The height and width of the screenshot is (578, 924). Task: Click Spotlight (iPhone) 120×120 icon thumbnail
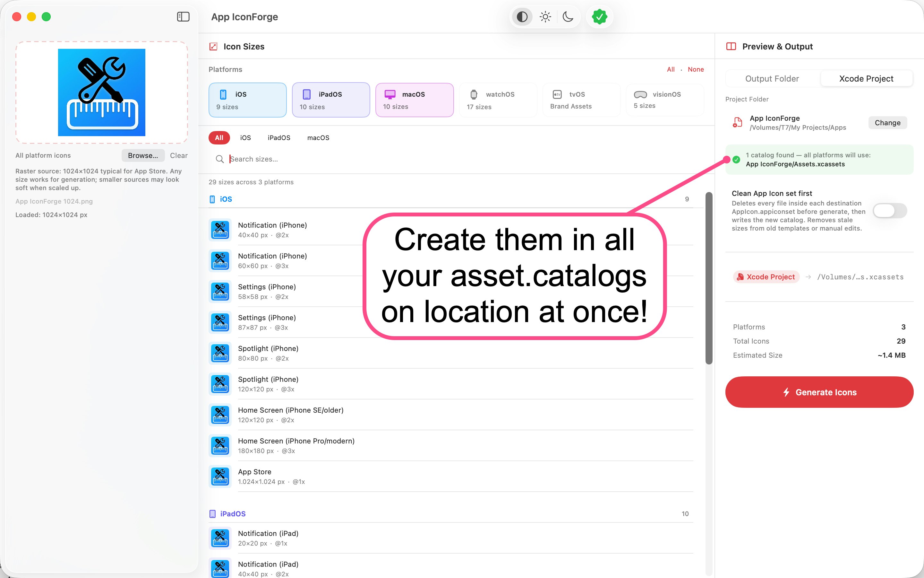point(220,384)
